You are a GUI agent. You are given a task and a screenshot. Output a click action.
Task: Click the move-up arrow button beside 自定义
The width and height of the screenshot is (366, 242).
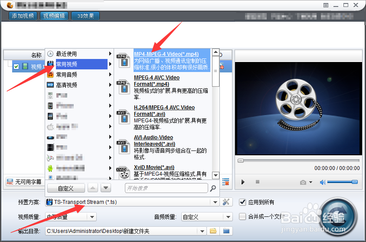tap(93, 188)
